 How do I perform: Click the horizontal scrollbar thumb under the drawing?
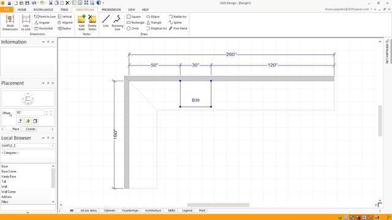(218, 205)
